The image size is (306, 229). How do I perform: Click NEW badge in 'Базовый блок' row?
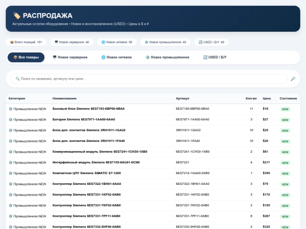click(285, 109)
